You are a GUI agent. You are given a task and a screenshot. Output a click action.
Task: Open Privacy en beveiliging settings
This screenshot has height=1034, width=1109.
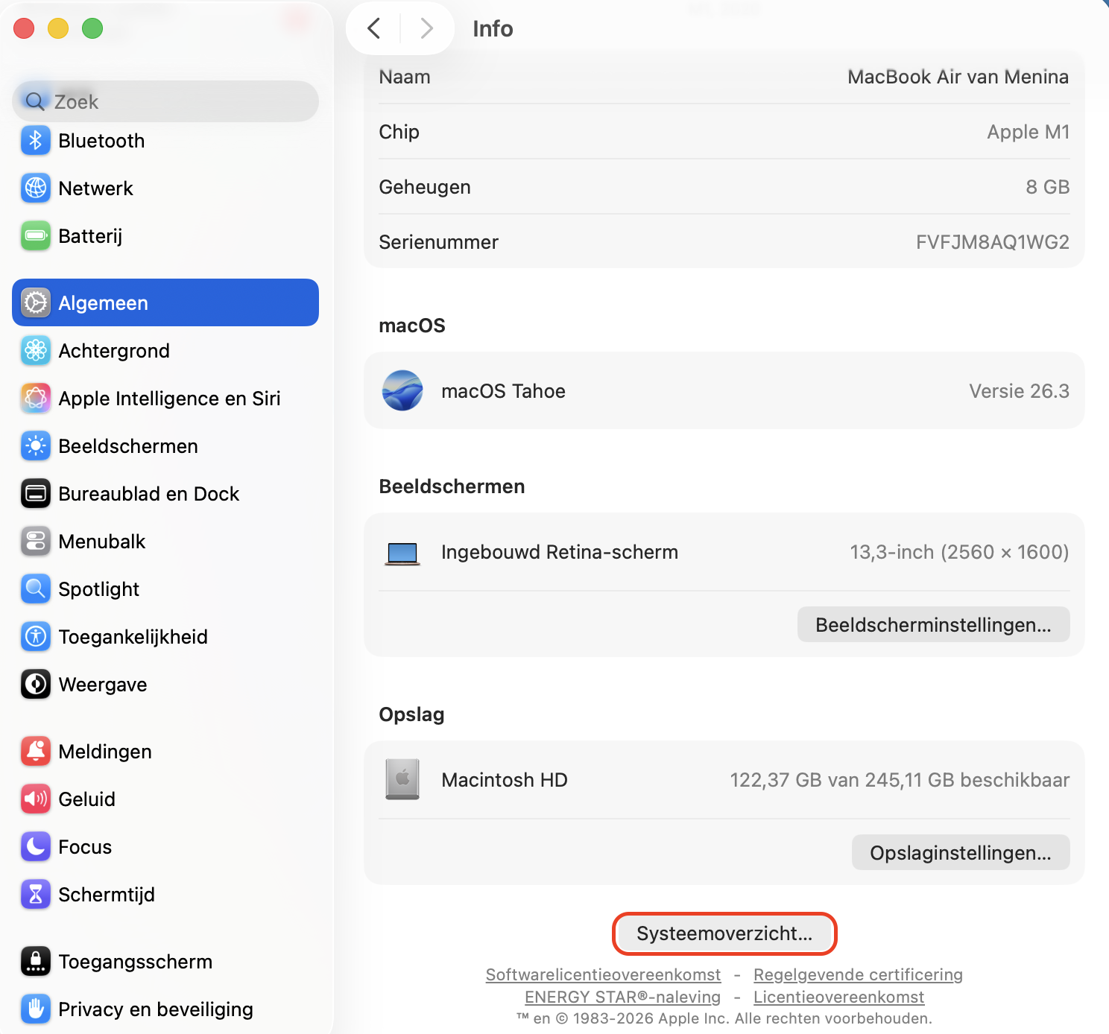(35, 1009)
